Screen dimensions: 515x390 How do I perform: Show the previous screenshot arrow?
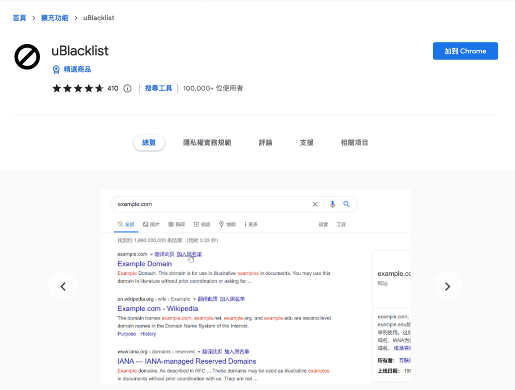pyautogui.click(x=63, y=286)
